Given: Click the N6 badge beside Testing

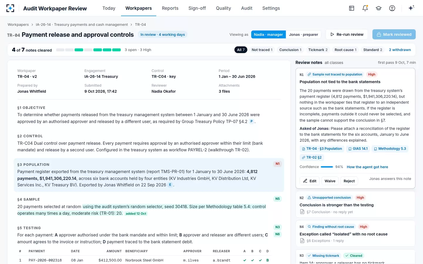Looking at the screenshot, I should tap(278, 234).
